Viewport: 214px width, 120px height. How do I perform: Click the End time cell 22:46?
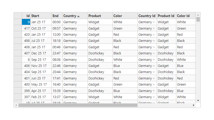point(57,66)
